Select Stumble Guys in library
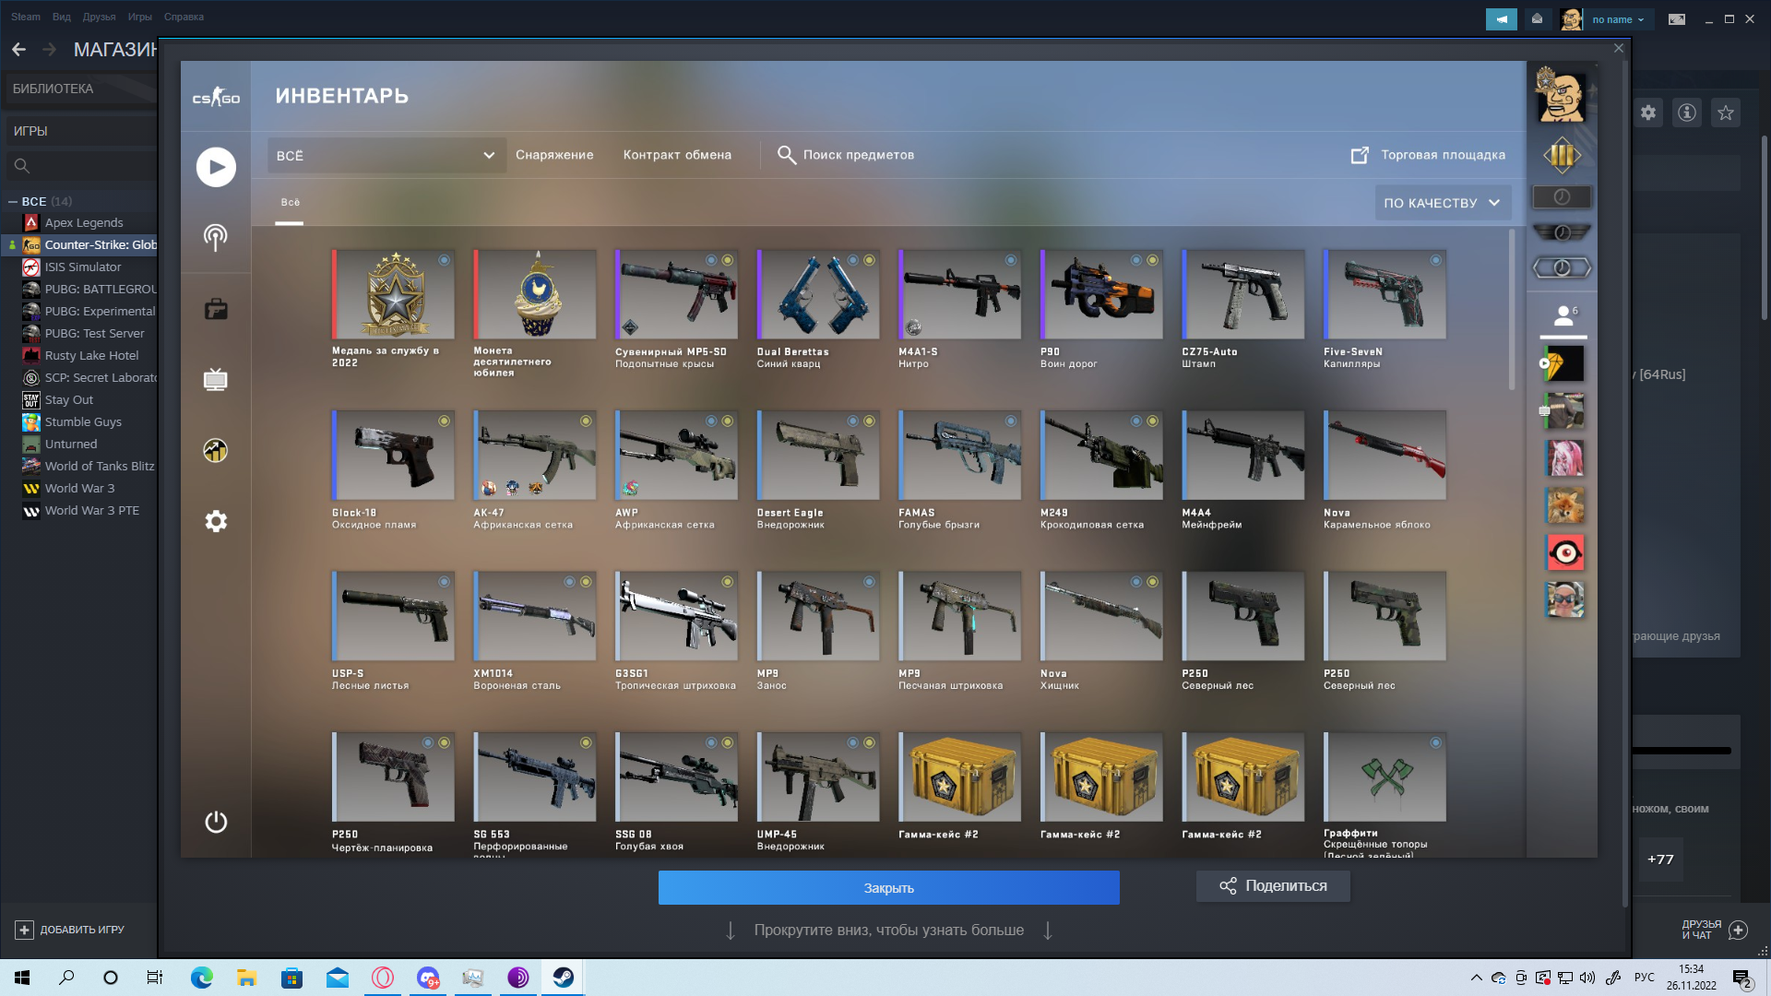Screen dimensions: 1771x996 (83, 421)
